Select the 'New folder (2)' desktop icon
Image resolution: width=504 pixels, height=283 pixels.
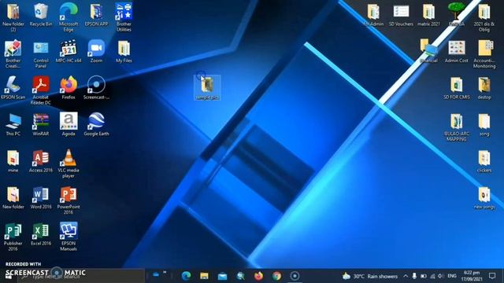pyautogui.click(x=13, y=17)
